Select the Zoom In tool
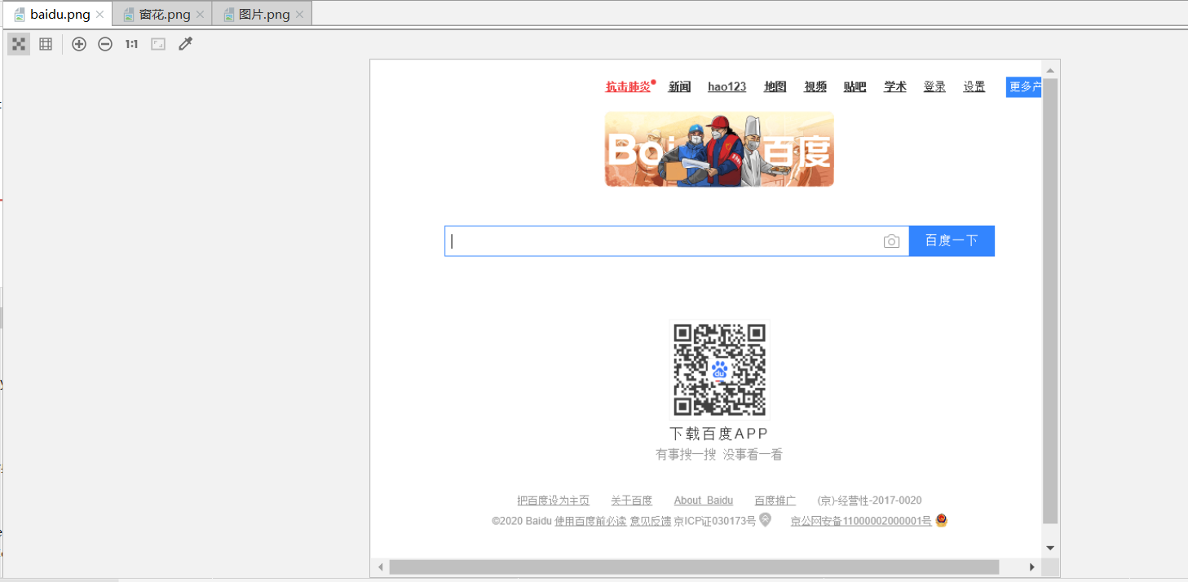 coord(78,43)
